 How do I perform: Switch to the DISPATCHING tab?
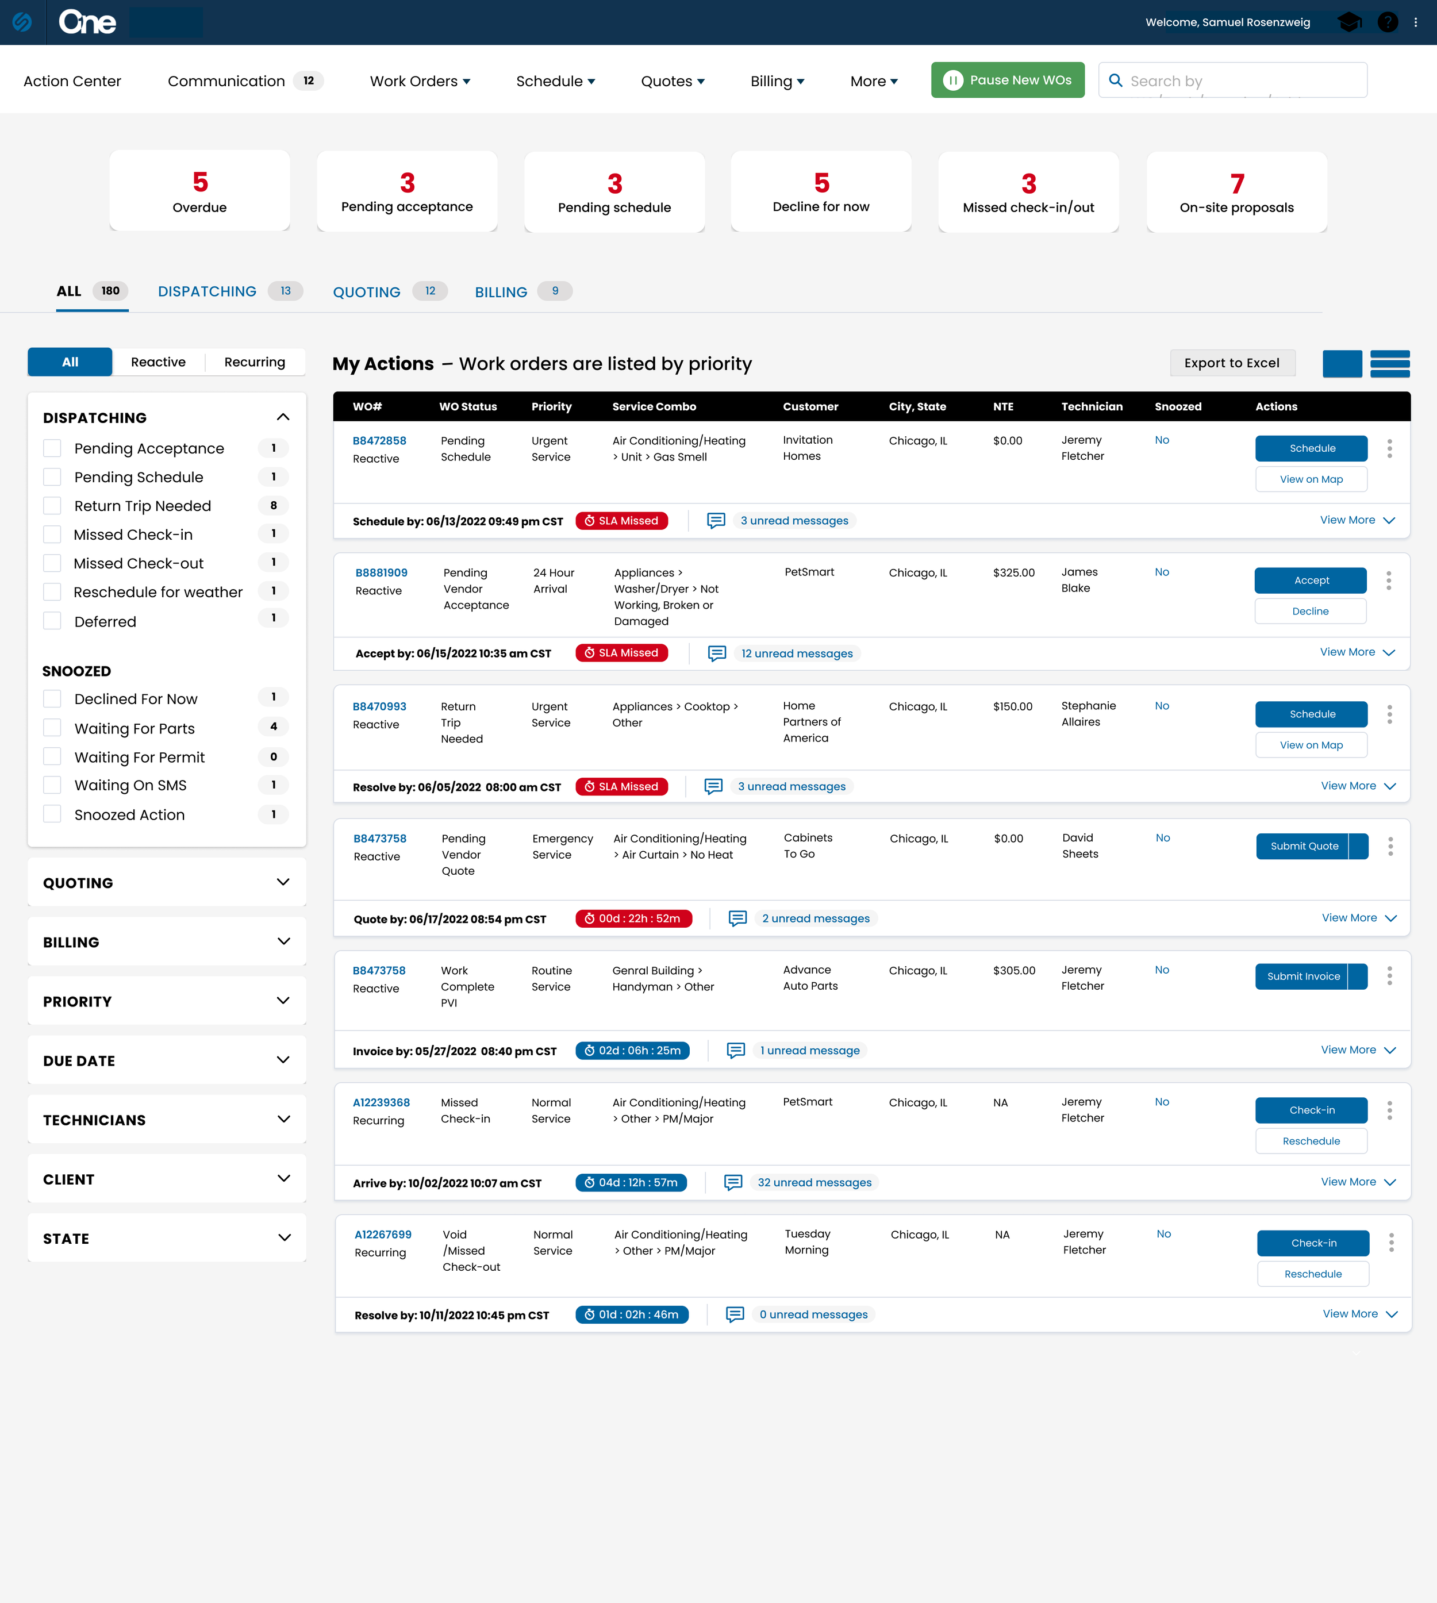click(x=230, y=291)
